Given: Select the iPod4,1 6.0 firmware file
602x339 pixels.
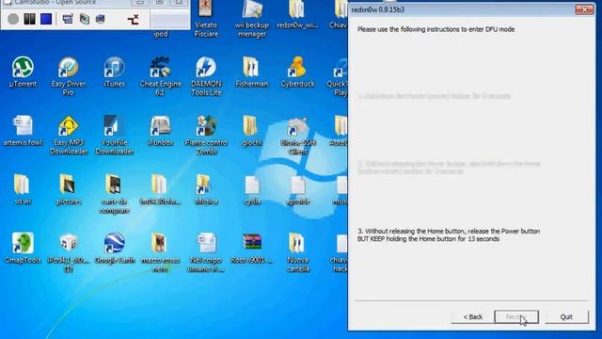Looking at the screenshot, I should click(x=69, y=252).
